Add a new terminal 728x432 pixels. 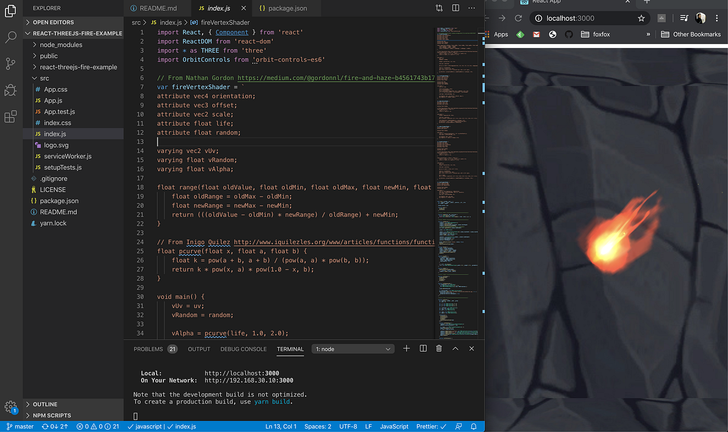tap(406, 348)
